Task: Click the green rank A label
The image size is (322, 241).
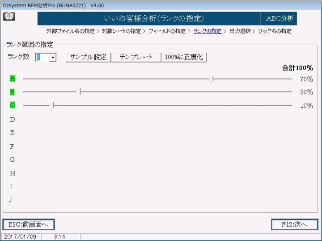Action: coord(13,78)
